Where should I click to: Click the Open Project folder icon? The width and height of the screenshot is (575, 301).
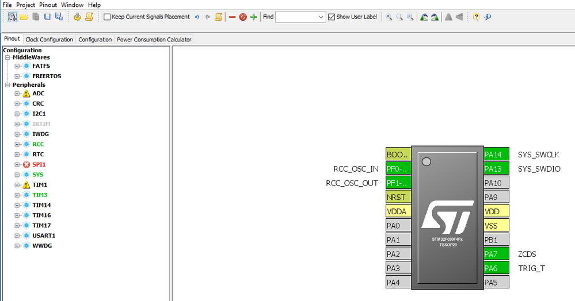click(x=24, y=17)
